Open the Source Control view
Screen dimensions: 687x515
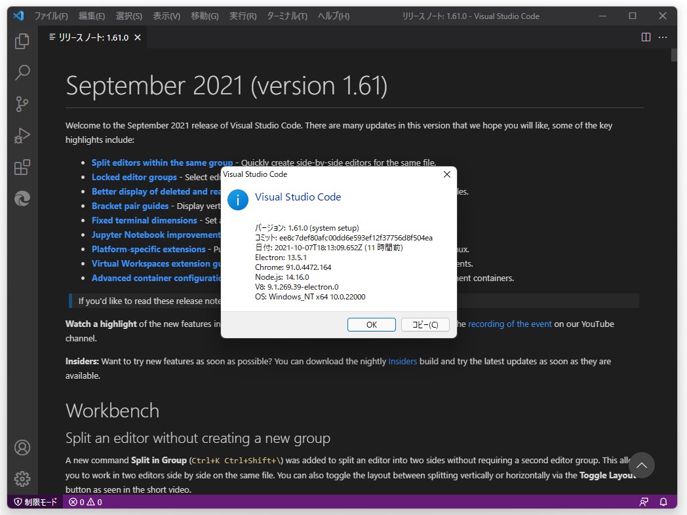pyautogui.click(x=22, y=104)
